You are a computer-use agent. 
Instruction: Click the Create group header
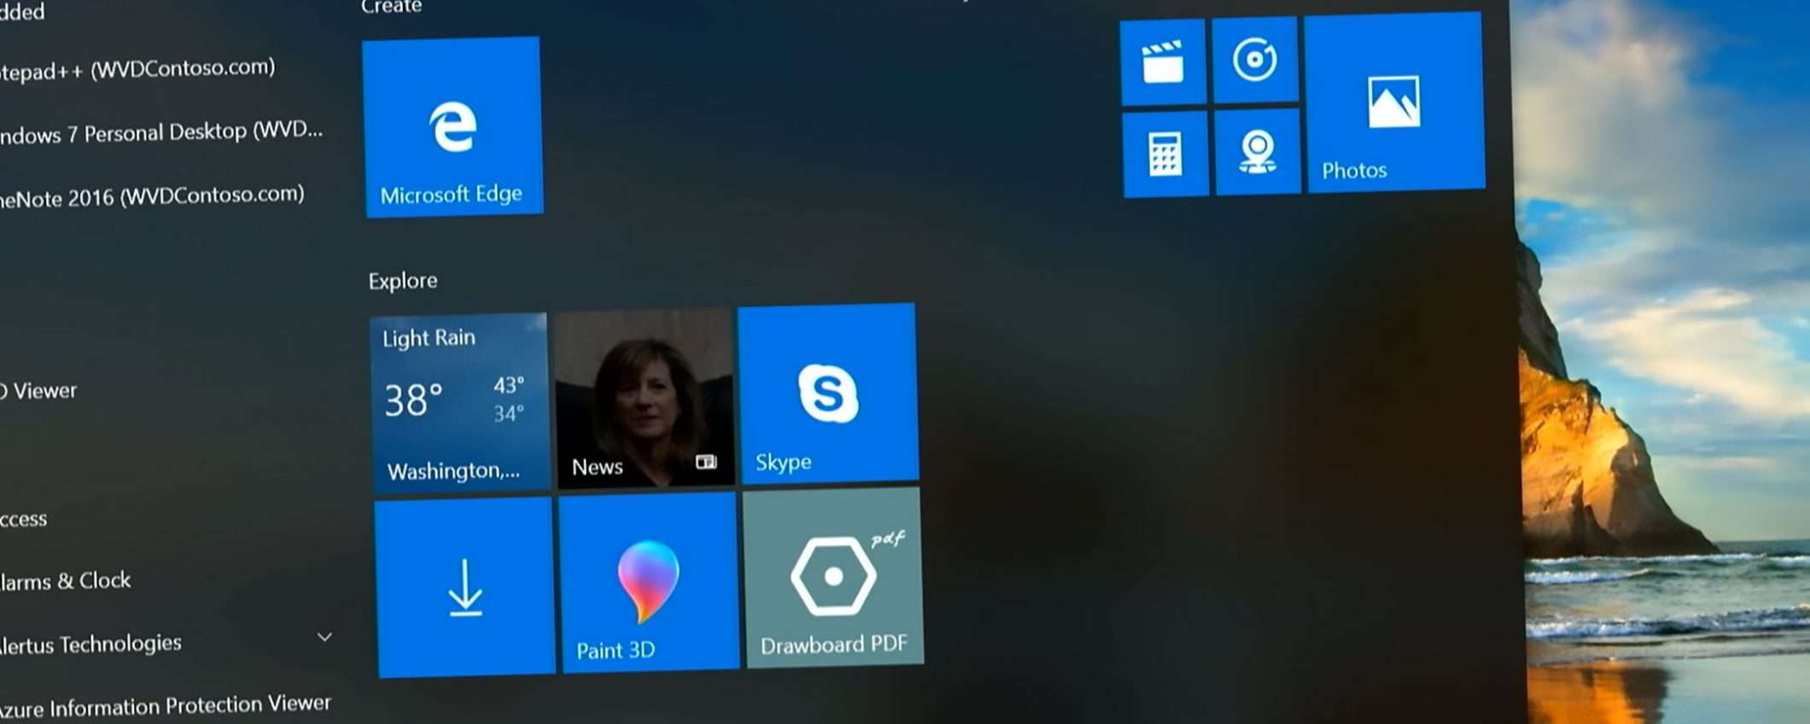click(x=392, y=7)
